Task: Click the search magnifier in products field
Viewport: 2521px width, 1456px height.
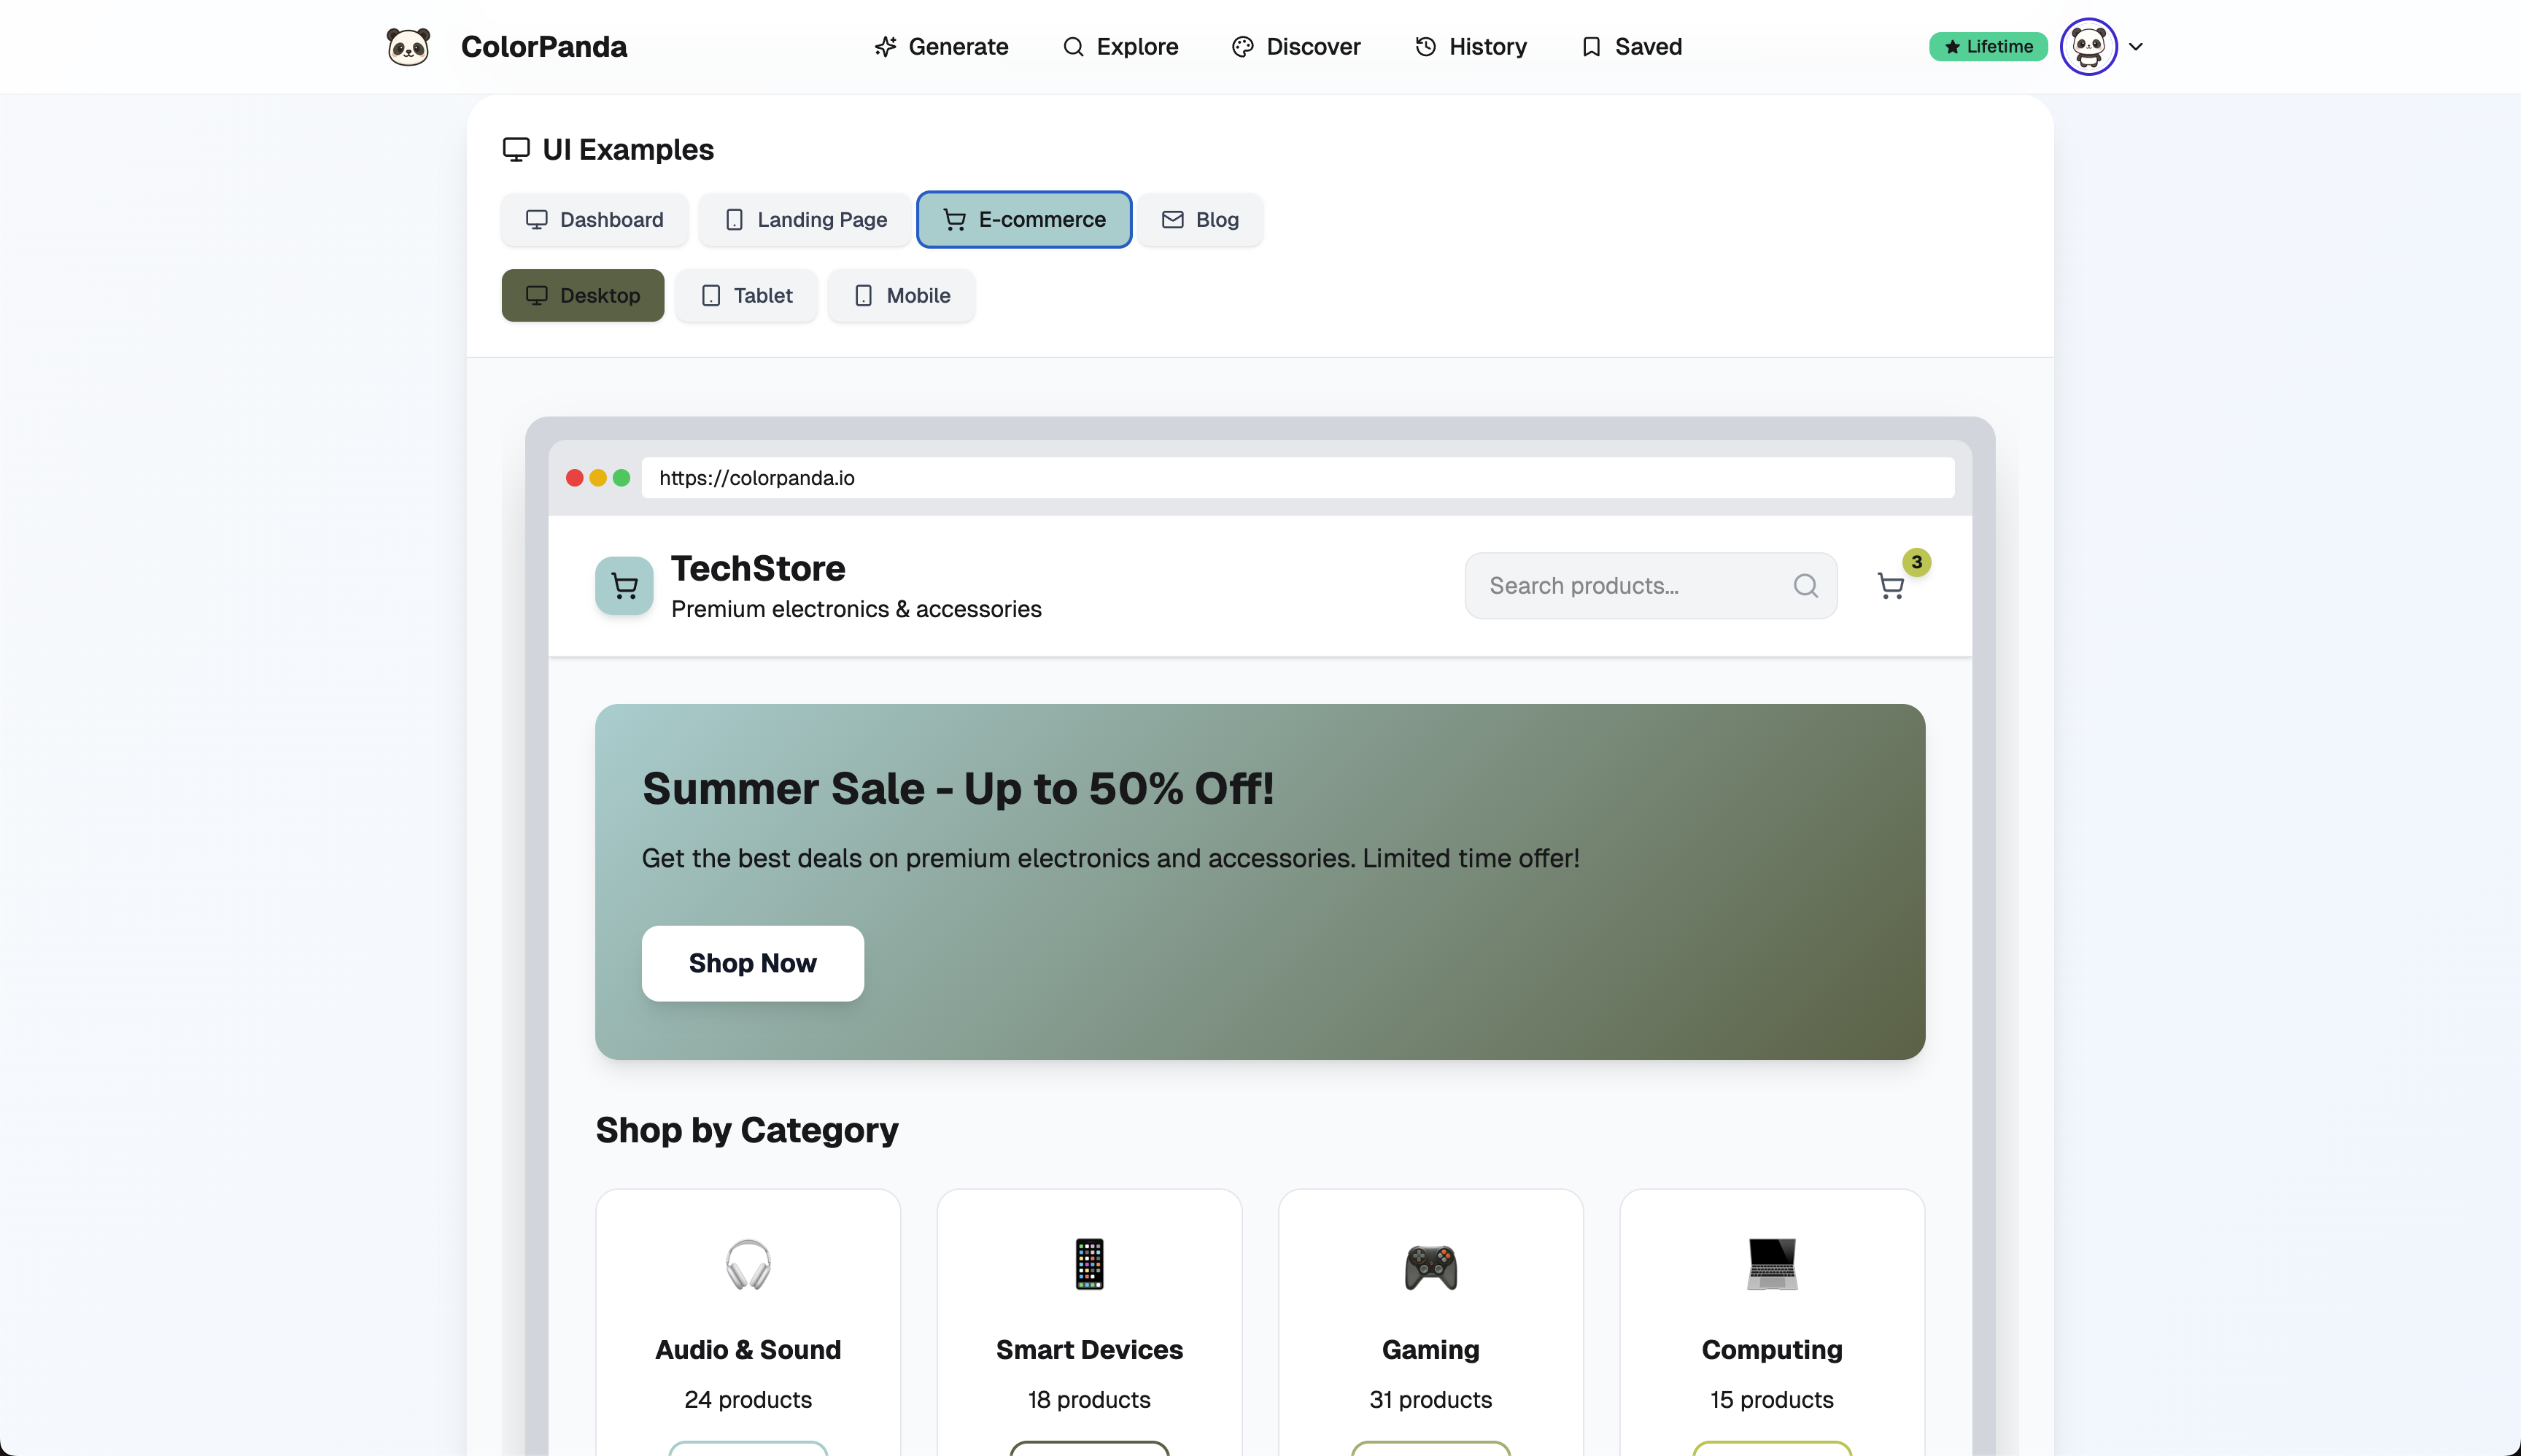Action: (1805, 586)
